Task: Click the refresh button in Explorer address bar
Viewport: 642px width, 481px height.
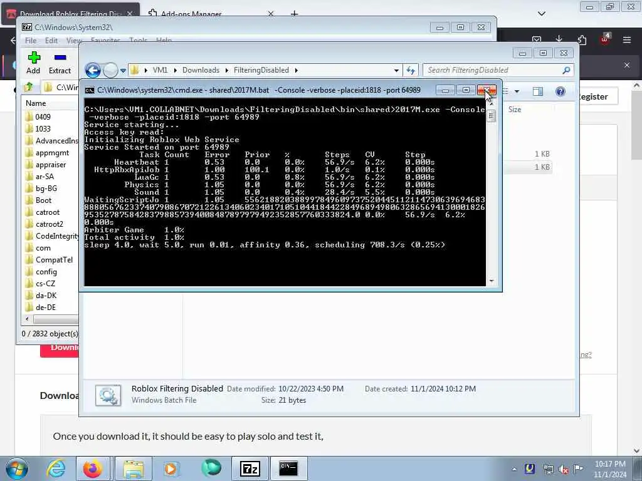Action: tap(411, 70)
